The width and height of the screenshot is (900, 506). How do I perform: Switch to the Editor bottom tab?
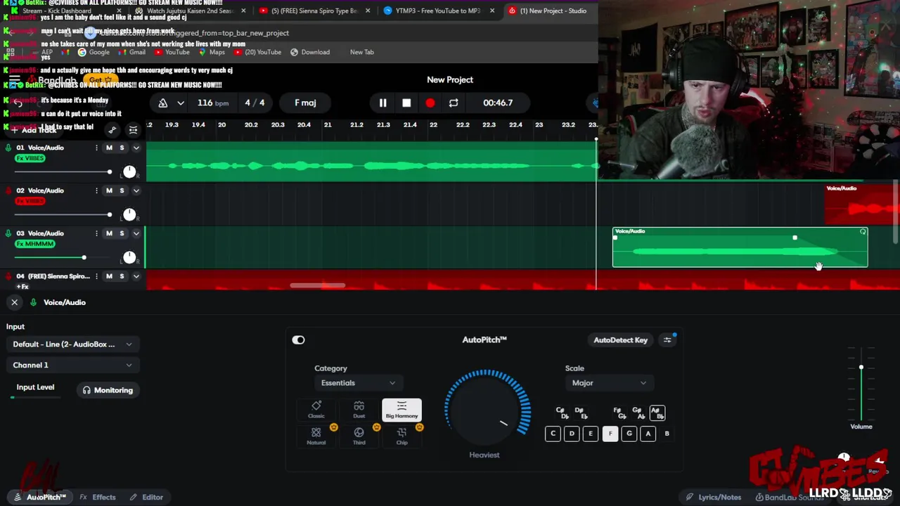click(146, 497)
